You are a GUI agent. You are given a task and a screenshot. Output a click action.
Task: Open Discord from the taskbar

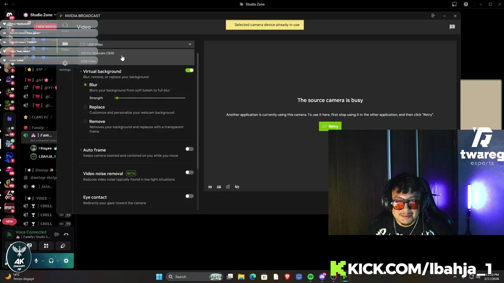pos(322,277)
